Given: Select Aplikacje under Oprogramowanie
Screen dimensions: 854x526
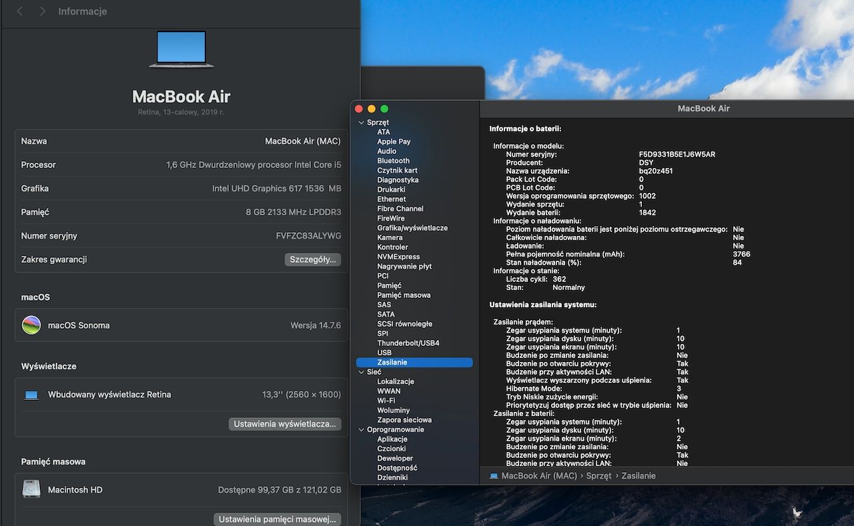Looking at the screenshot, I should point(392,439).
